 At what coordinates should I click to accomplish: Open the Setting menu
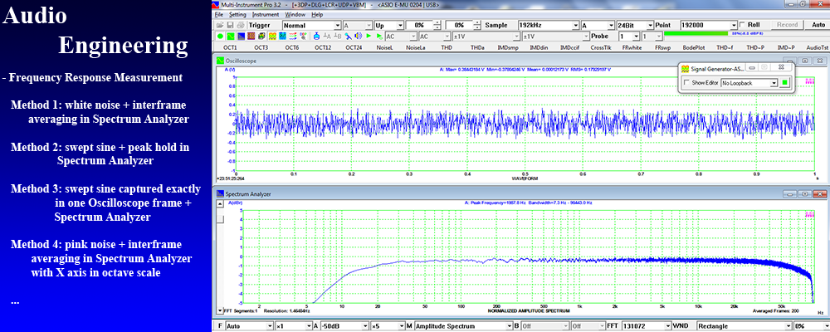click(x=237, y=14)
